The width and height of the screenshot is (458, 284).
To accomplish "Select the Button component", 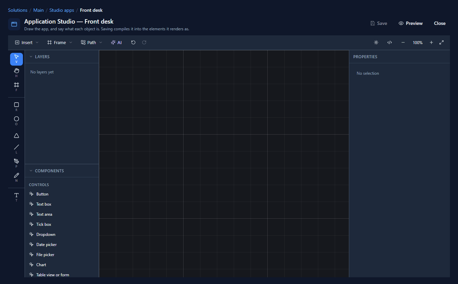I will [62, 194].
